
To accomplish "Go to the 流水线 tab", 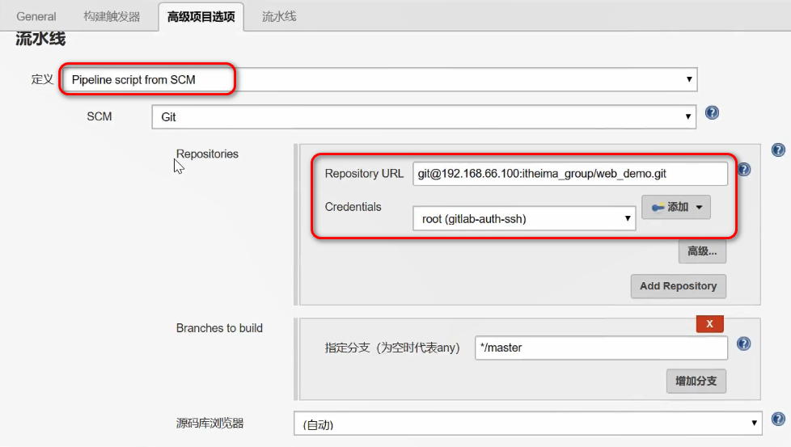I will (279, 17).
